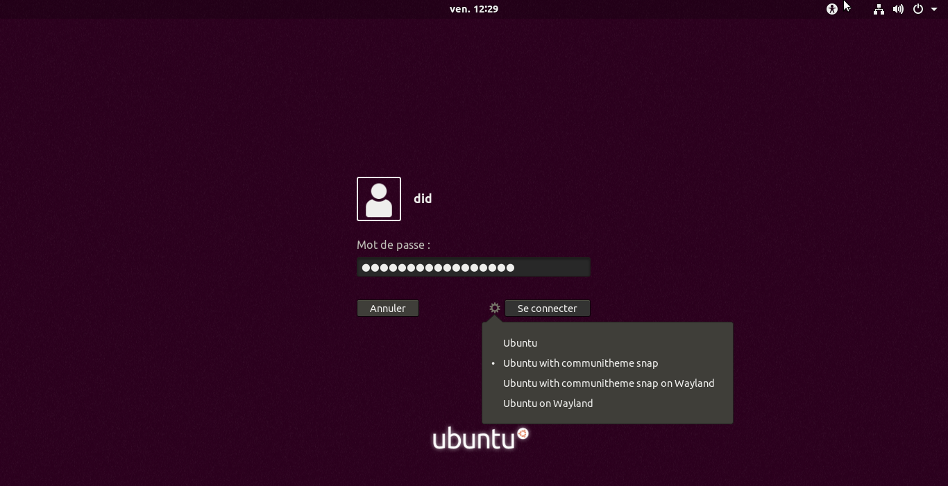948x486 pixels.
Task: Select the Ubuntu session
Action: (607, 343)
